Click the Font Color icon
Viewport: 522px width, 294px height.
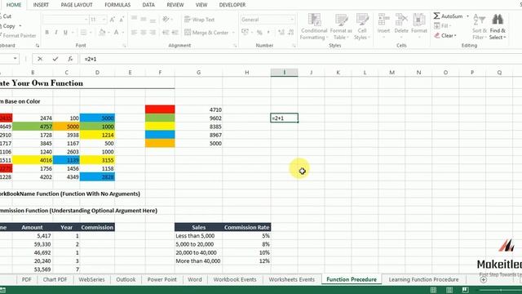tap(116, 33)
